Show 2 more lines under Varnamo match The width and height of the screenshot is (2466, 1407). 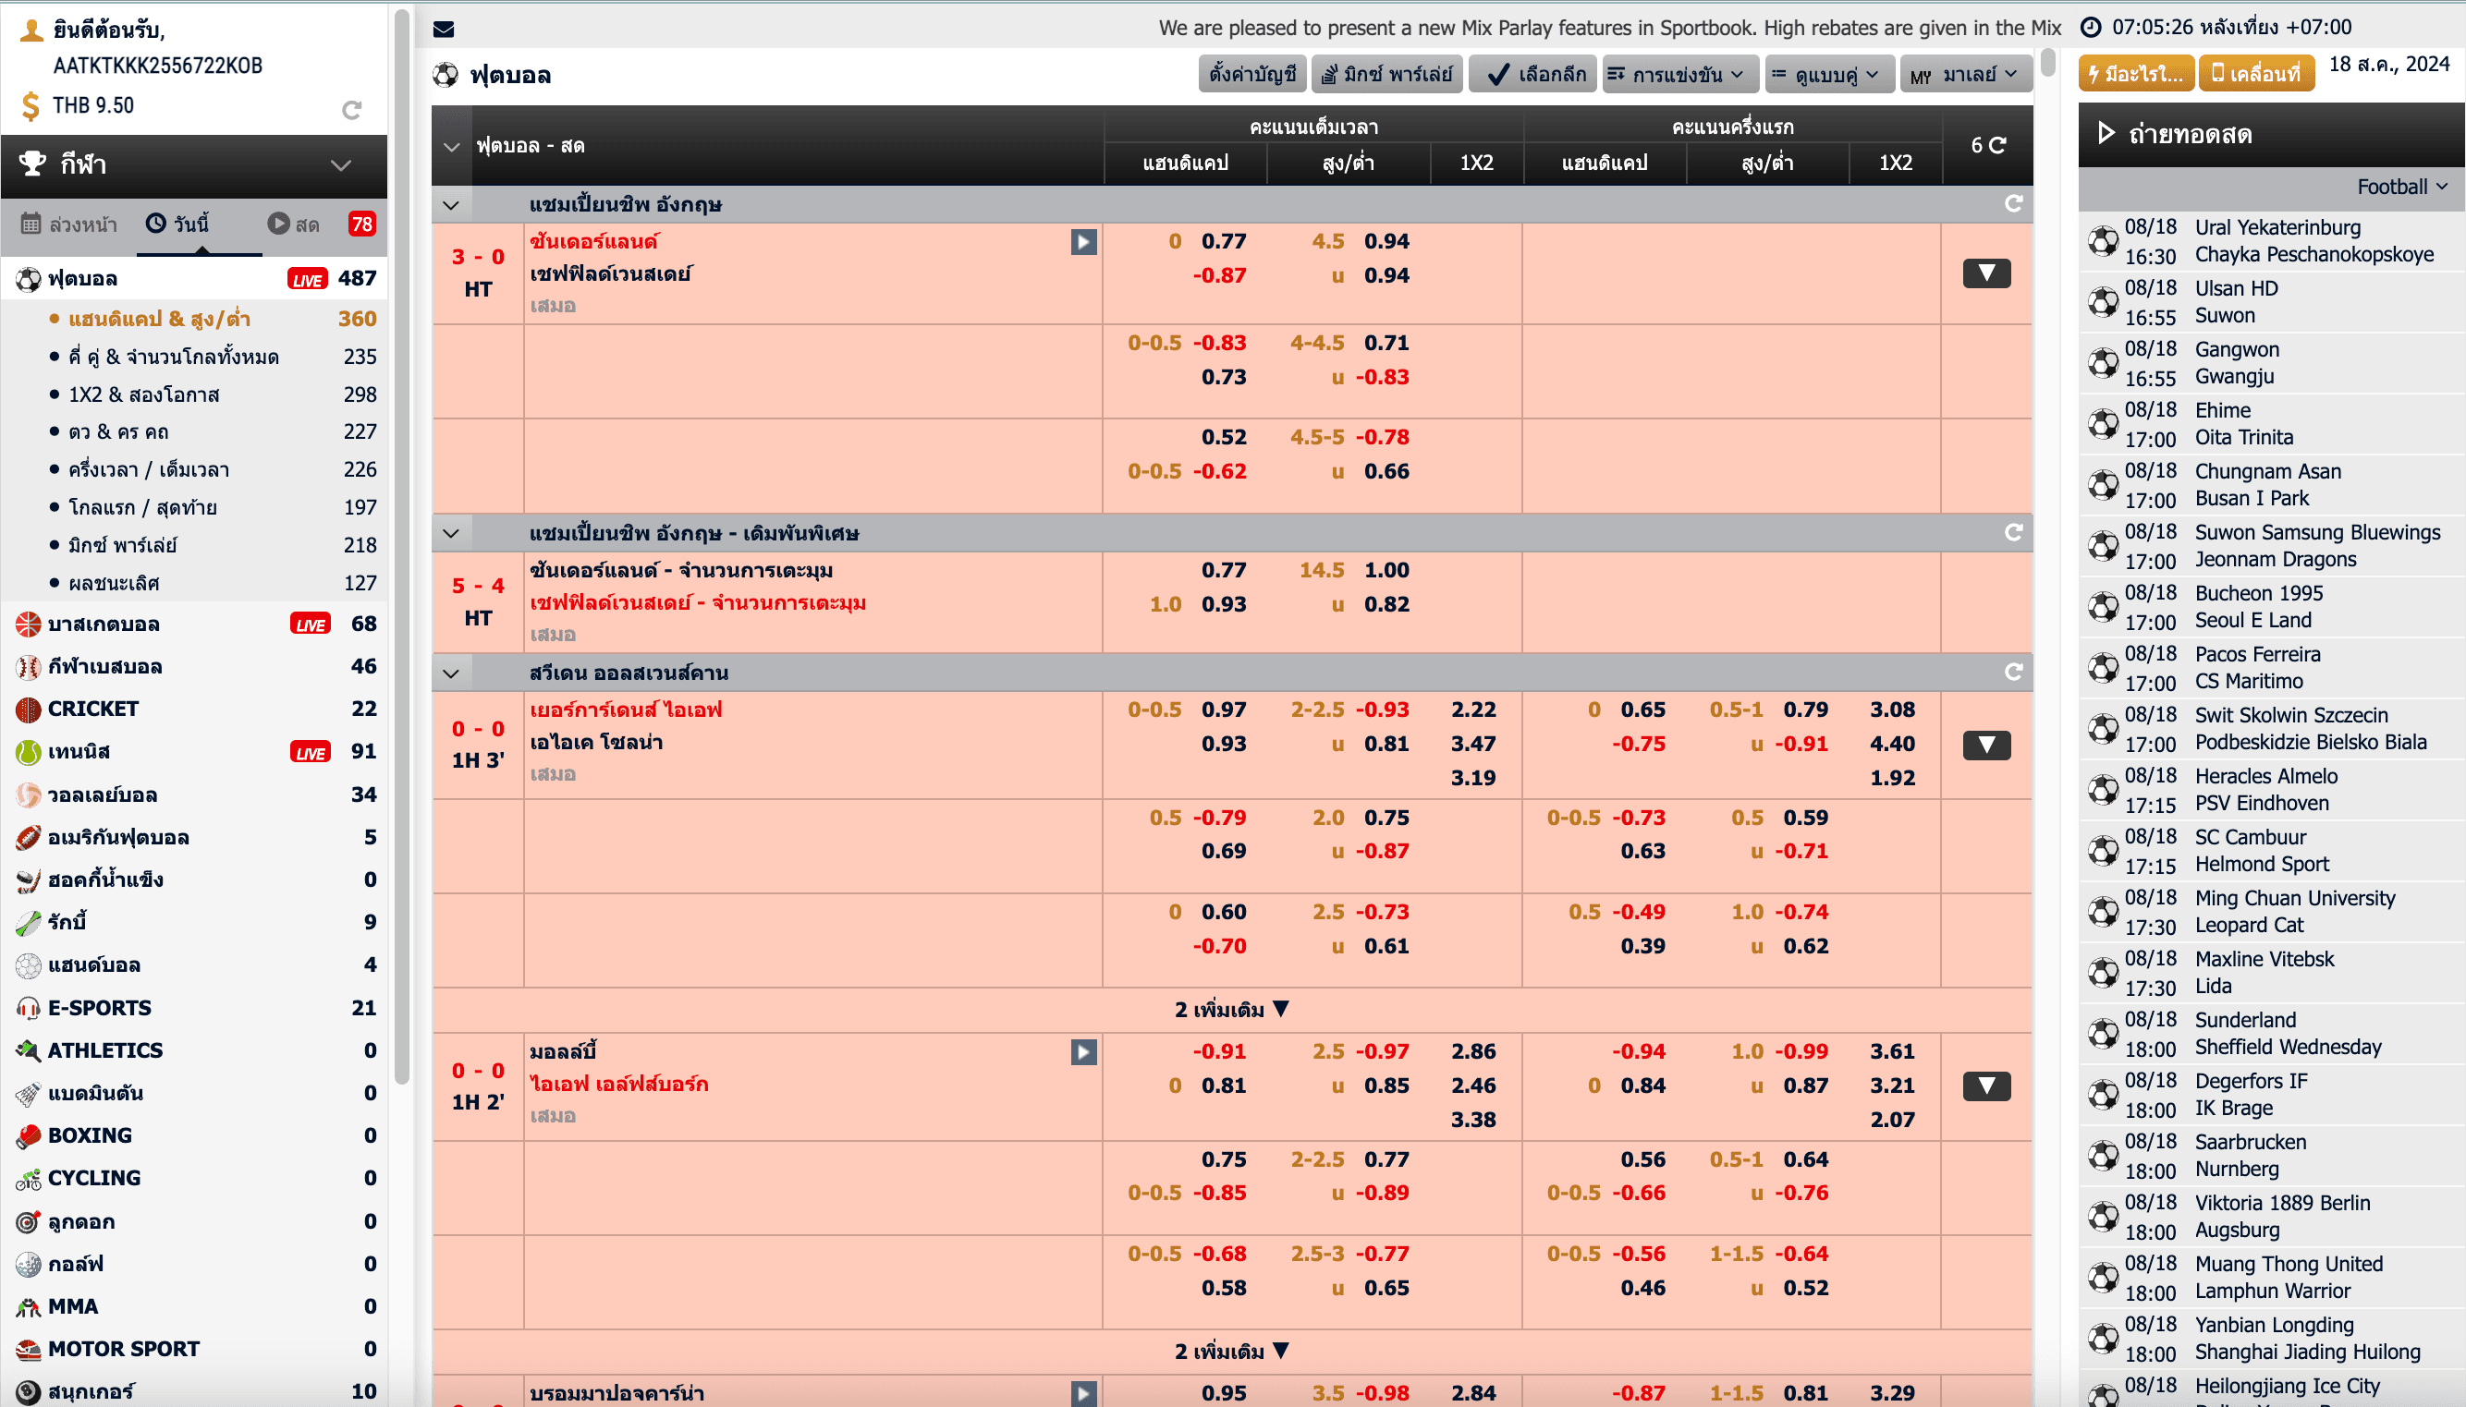tap(1231, 1010)
